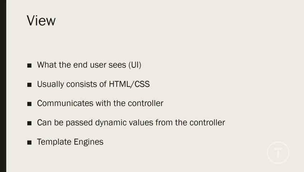Click 'Can be passed dynamic values from the controller'
This screenshot has width=304, height=172.
click(x=131, y=123)
